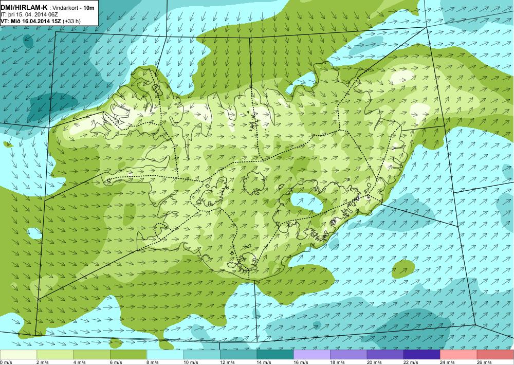Viewport: 514px width, 365px height.
Task: Click the "10 m/s" legend label
Action: (x=191, y=362)
